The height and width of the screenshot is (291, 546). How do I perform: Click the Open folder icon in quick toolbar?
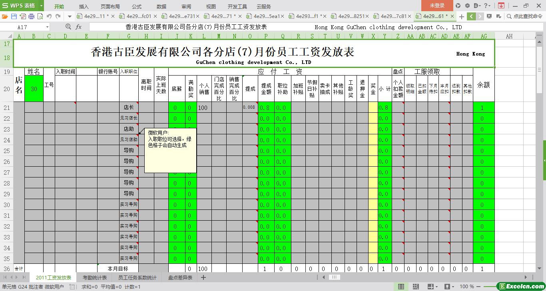coord(5,16)
